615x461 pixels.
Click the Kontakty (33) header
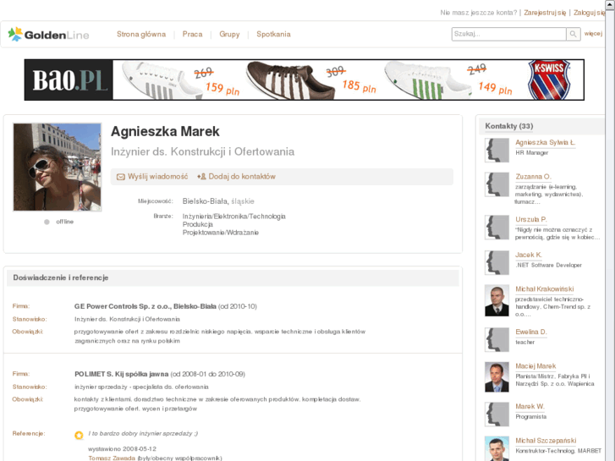tap(508, 126)
